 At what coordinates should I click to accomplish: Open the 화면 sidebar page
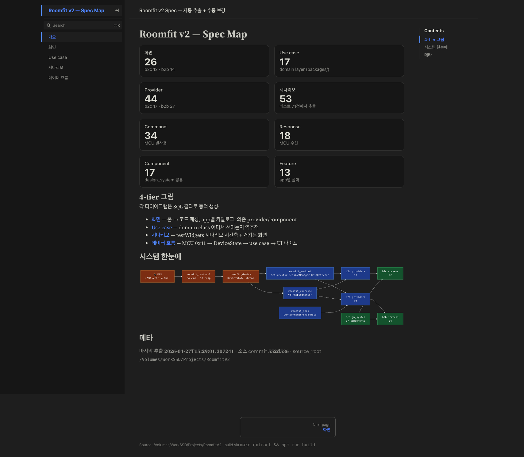click(x=52, y=47)
